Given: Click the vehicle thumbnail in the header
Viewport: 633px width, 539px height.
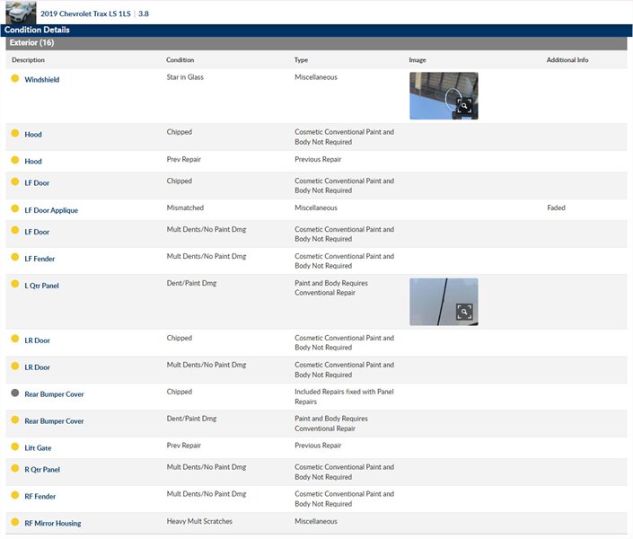Looking at the screenshot, I should pyautogui.click(x=20, y=13).
